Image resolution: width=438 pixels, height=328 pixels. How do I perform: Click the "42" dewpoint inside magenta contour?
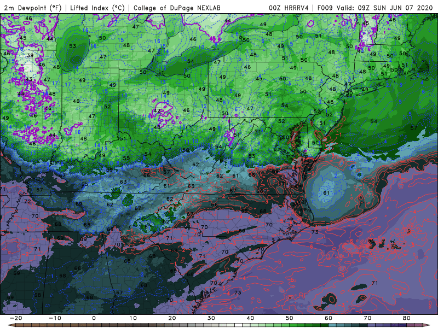(x=157, y=110)
